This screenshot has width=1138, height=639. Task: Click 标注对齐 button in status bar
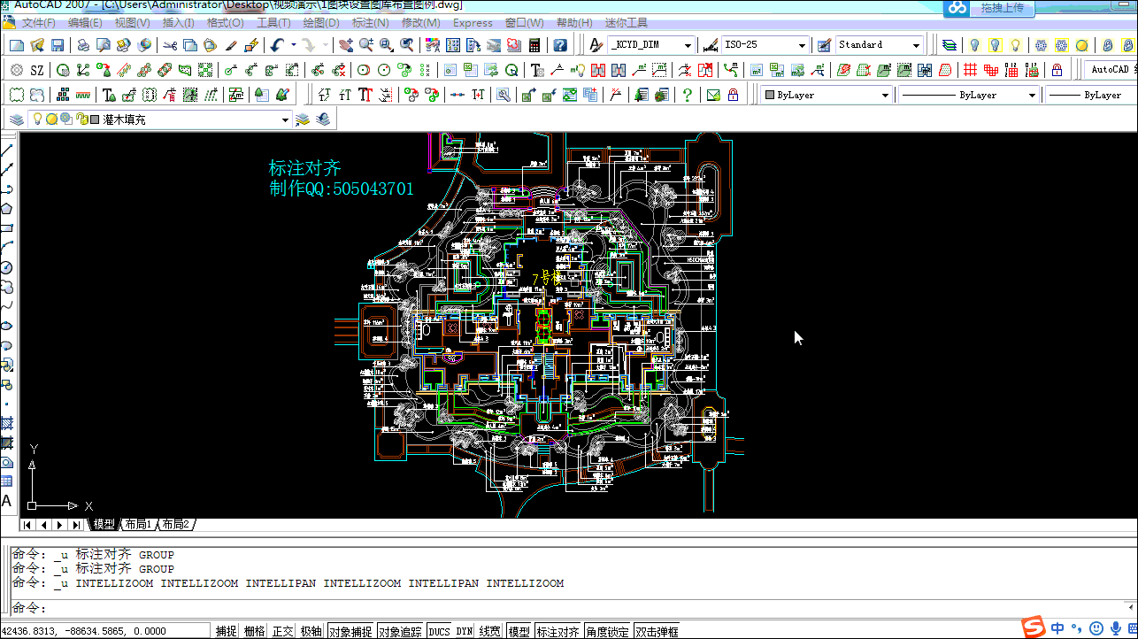[557, 631]
